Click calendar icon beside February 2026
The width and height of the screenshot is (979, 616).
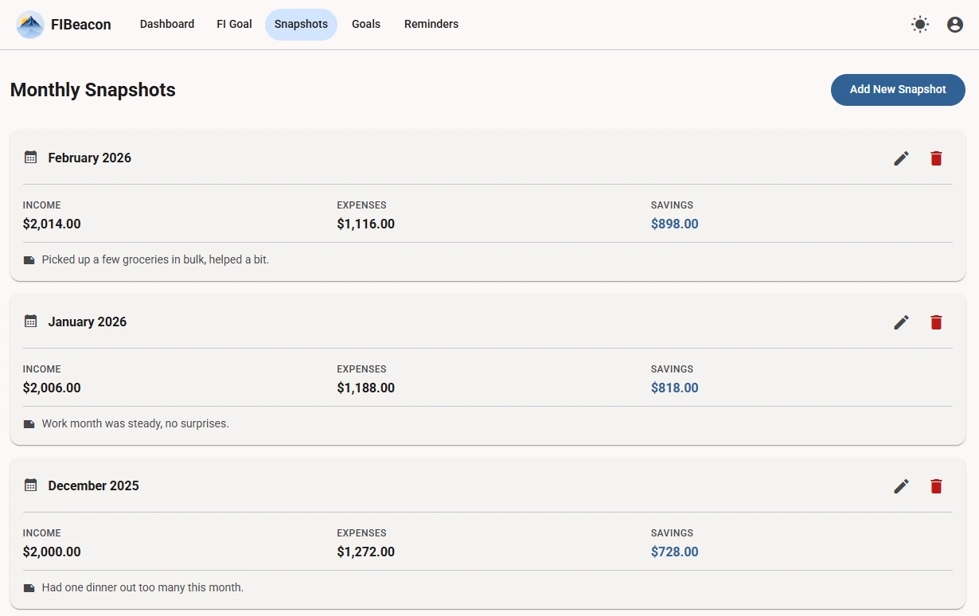pos(30,158)
